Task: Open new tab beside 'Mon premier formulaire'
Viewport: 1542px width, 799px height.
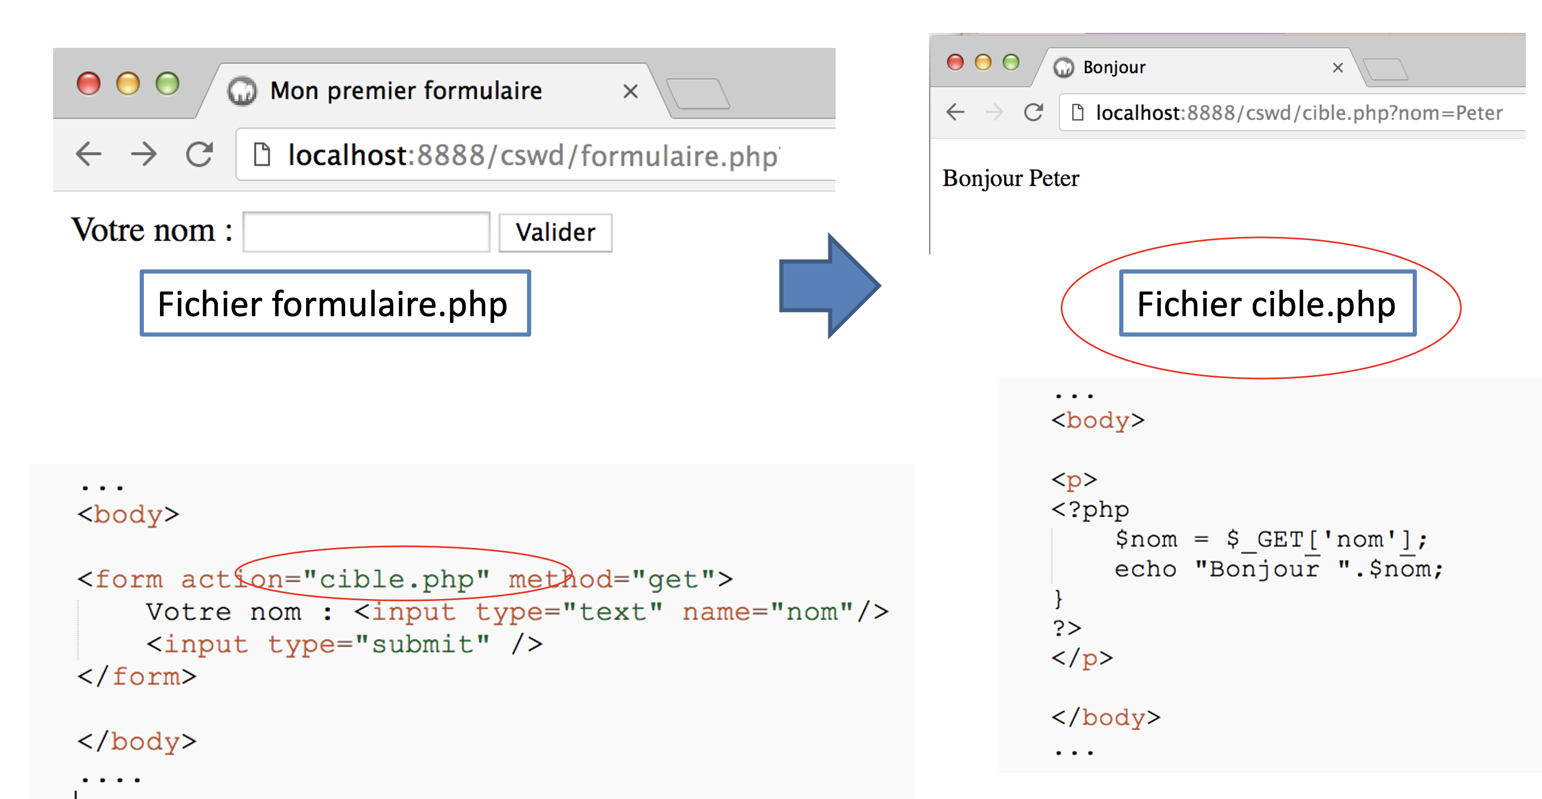Action: point(698,93)
